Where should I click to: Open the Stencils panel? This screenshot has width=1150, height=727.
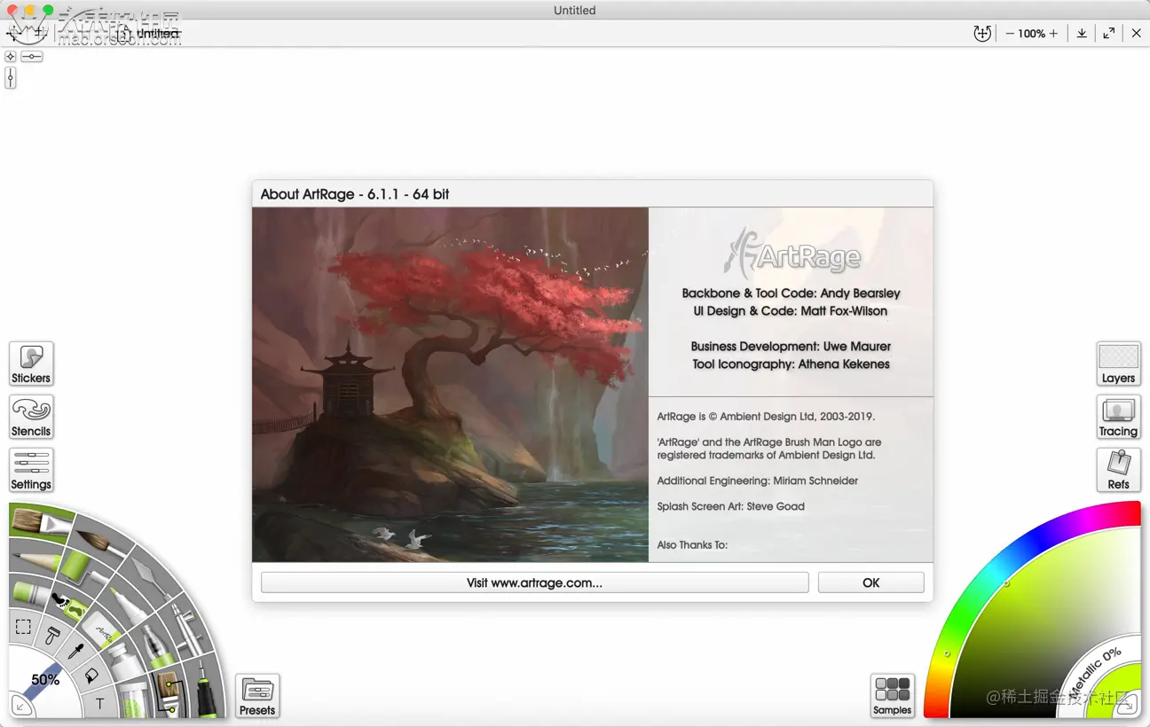click(31, 418)
